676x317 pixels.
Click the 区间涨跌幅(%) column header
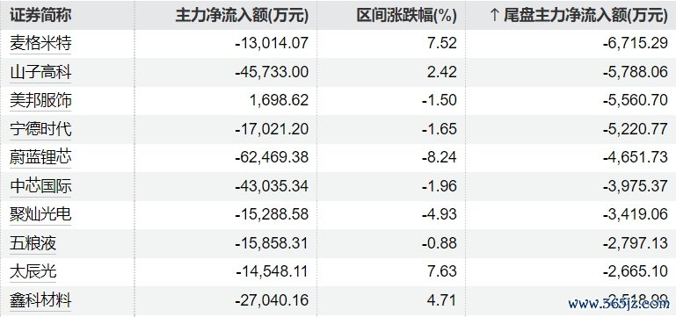click(x=406, y=16)
